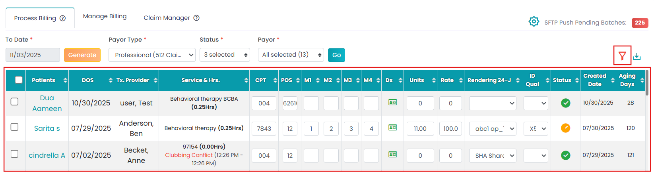Toggle the select-all header checkbox
Screen dimensions: 654x172
(x=18, y=80)
